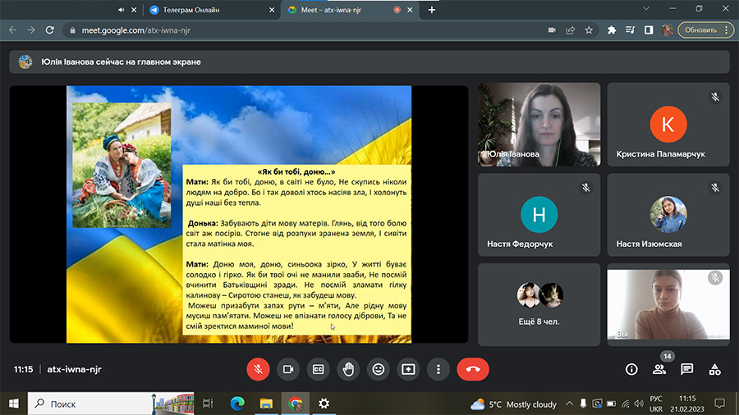Show hidden tray icons chevron
The height and width of the screenshot is (415, 739).
[569, 404]
